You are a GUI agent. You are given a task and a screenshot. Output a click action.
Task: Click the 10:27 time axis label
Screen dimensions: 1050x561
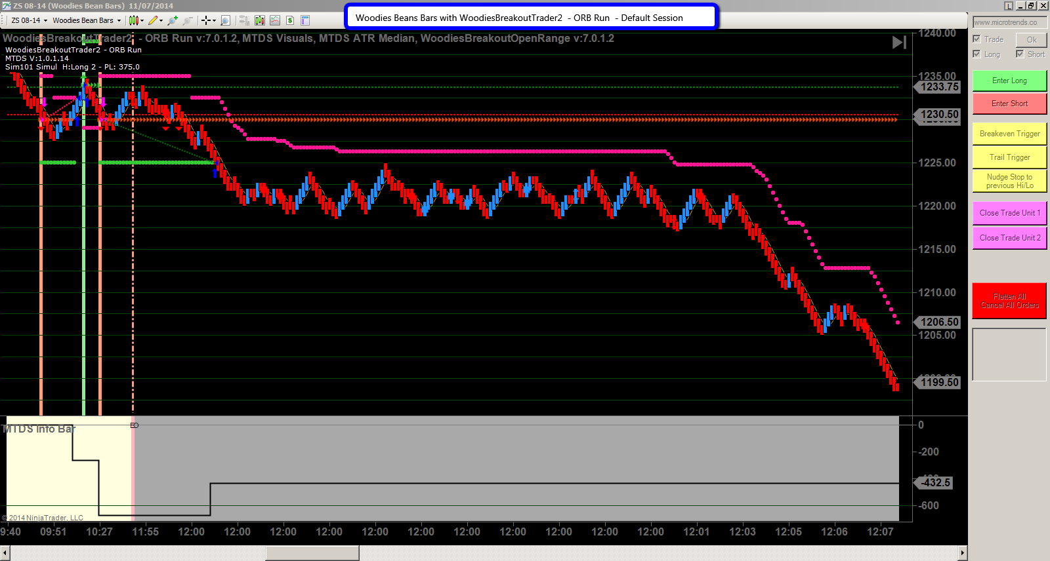coord(99,532)
